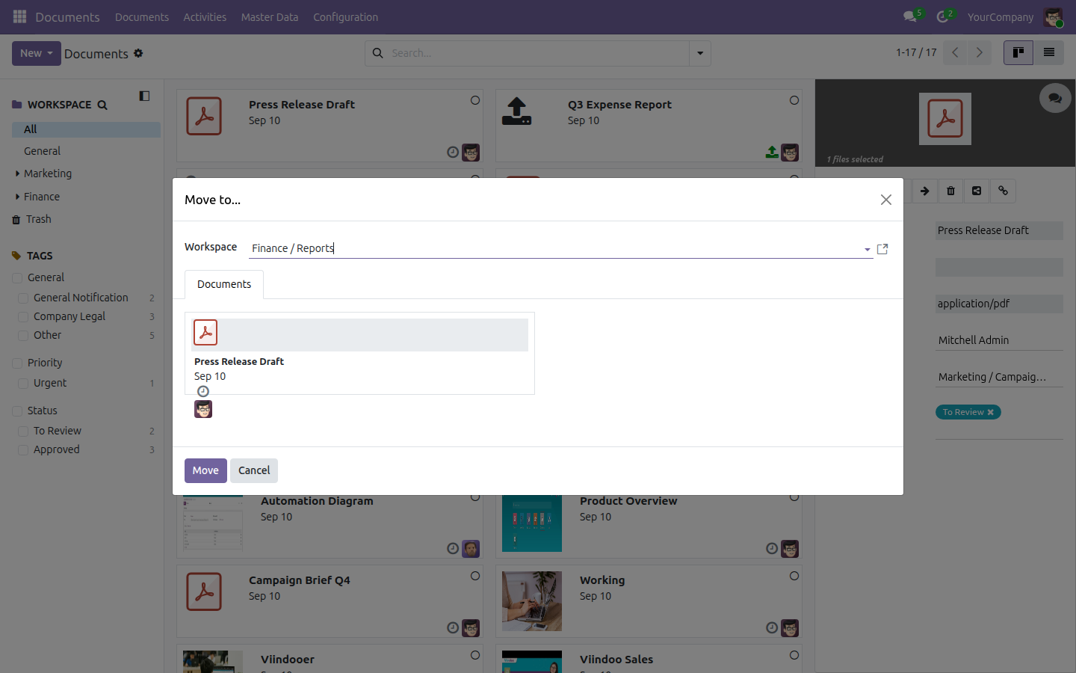1076x673 pixels.
Task: Click the Marketing / Campaig… workspace field
Action: (999, 377)
